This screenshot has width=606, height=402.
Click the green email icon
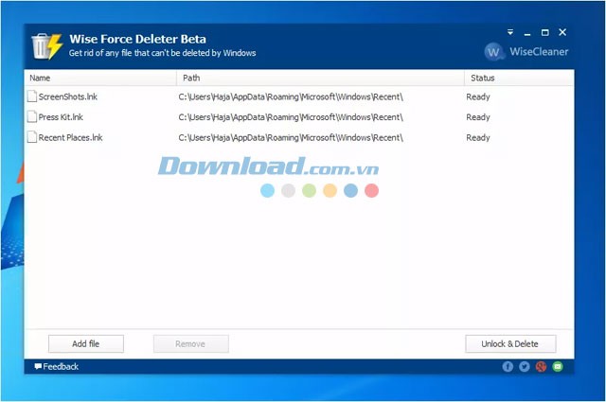tap(558, 366)
